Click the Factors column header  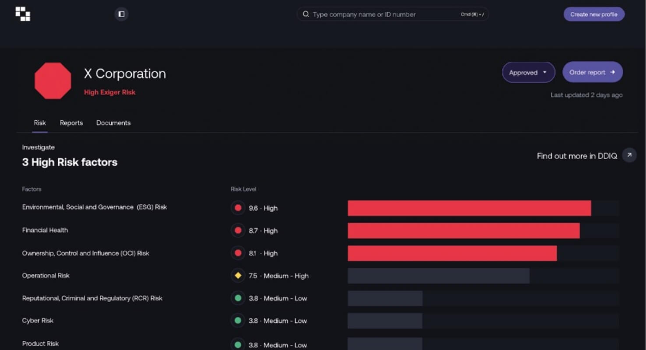coord(32,189)
